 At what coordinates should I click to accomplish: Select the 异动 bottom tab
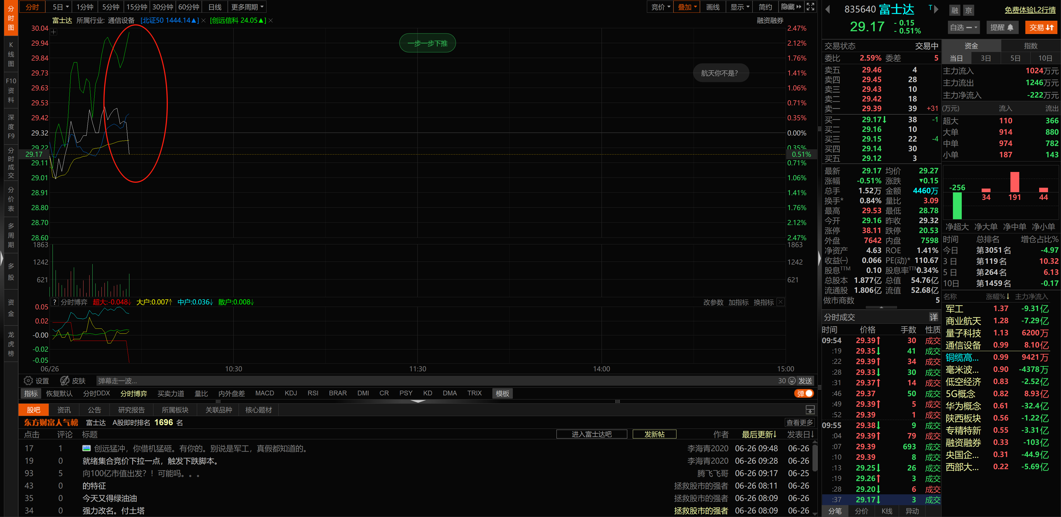[912, 511]
